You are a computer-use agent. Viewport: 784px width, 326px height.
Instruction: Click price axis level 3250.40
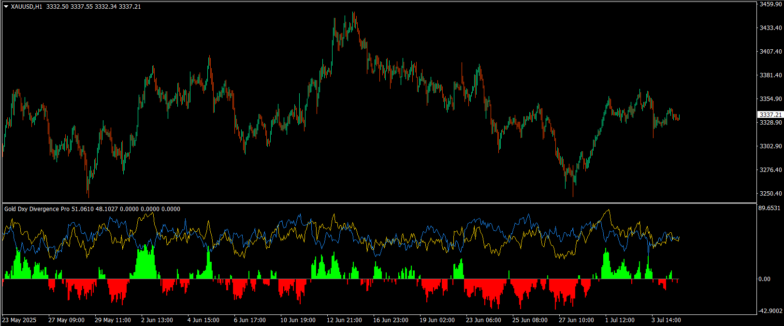point(771,194)
